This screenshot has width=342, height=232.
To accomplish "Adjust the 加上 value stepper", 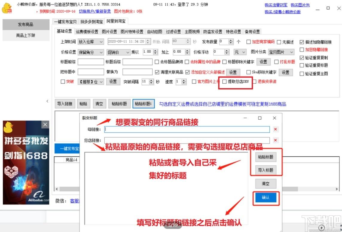I will pyautogui.click(x=187, y=52).
